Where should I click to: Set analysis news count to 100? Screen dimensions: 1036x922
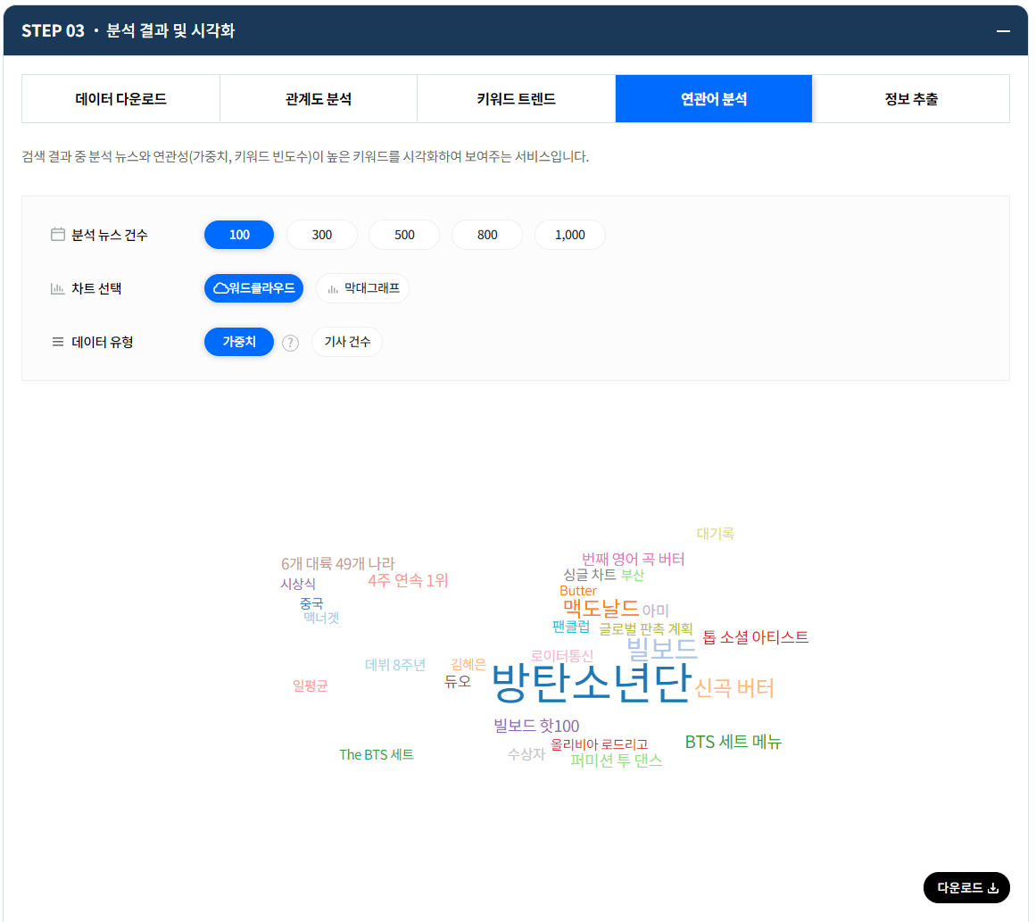coord(239,235)
